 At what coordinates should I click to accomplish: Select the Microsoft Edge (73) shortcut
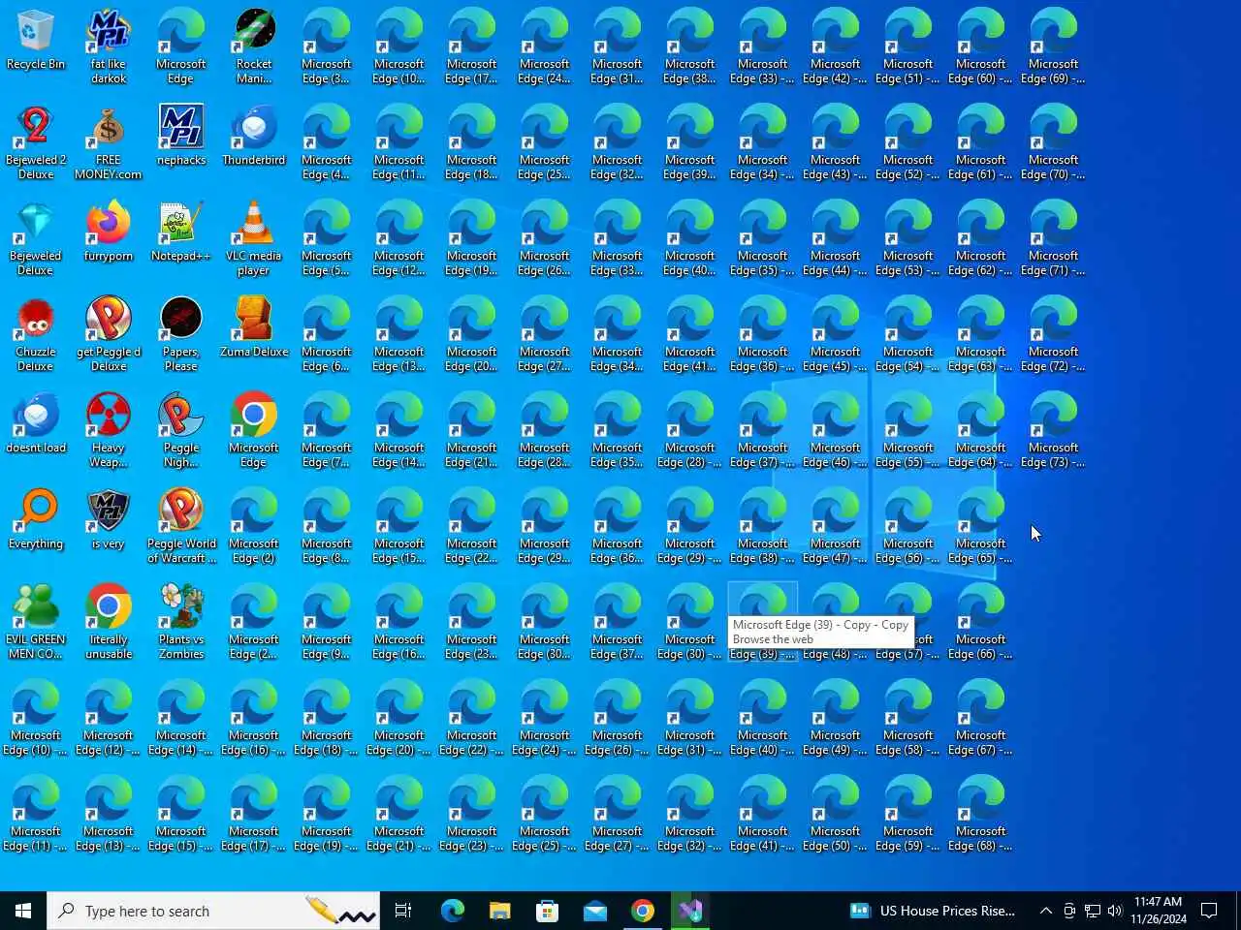click(x=1053, y=430)
